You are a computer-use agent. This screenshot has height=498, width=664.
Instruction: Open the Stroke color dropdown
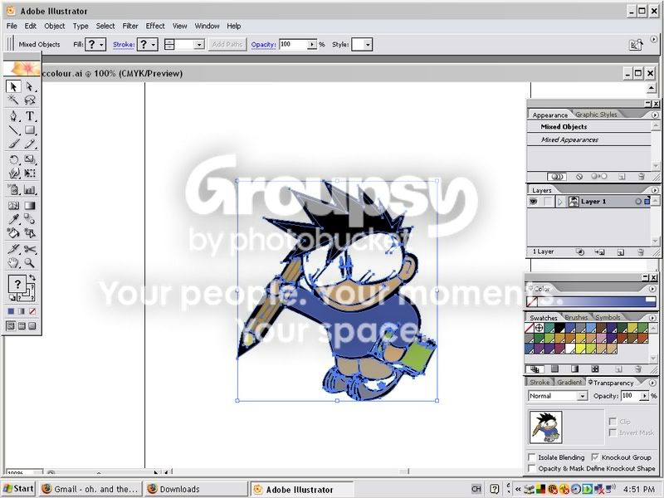pos(154,45)
